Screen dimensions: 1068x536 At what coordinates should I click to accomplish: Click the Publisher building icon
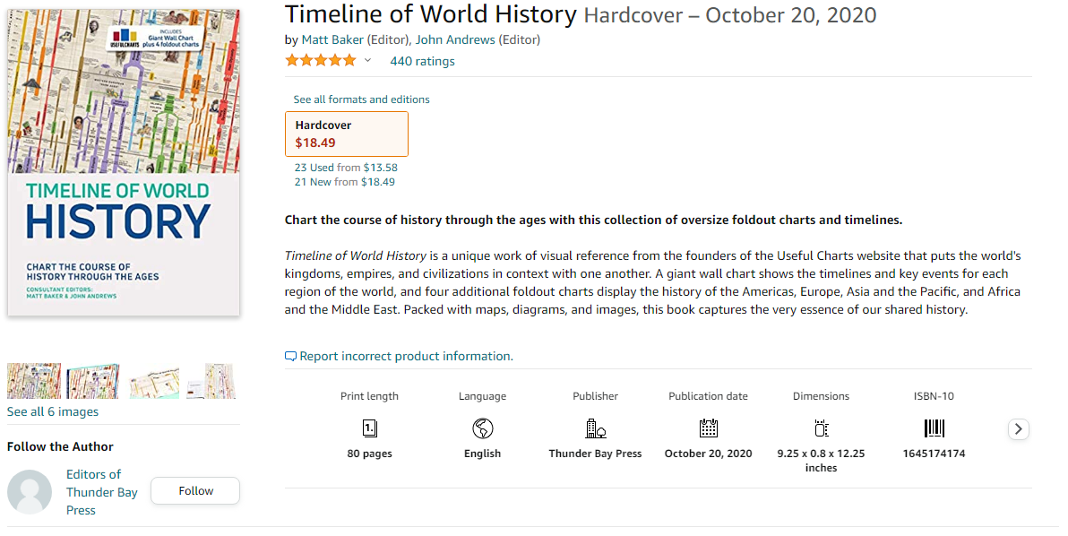[595, 428]
